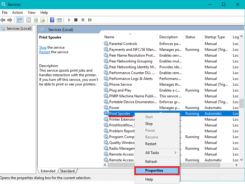Image resolution: width=245 pixels, height=184 pixels.
Task: Click the Restart the service link
Action: coord(45,52)
